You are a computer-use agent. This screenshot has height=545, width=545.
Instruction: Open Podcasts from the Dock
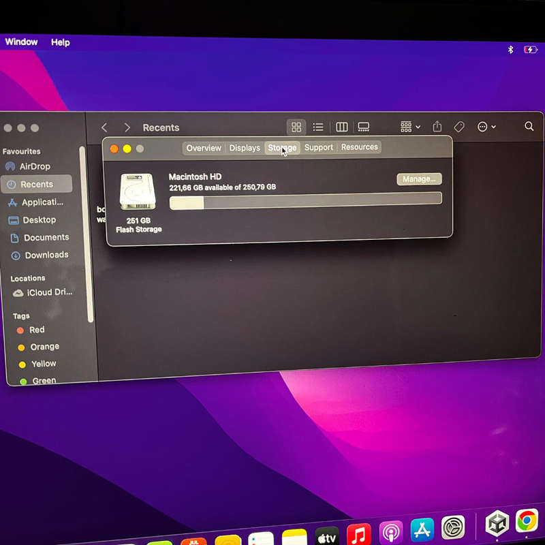coord(391,532)
